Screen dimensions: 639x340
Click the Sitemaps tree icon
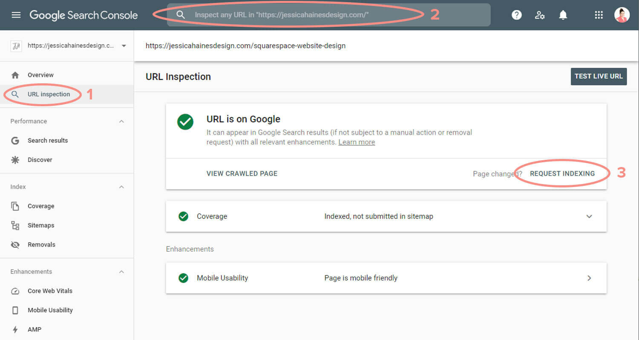[x=15, y=225]
